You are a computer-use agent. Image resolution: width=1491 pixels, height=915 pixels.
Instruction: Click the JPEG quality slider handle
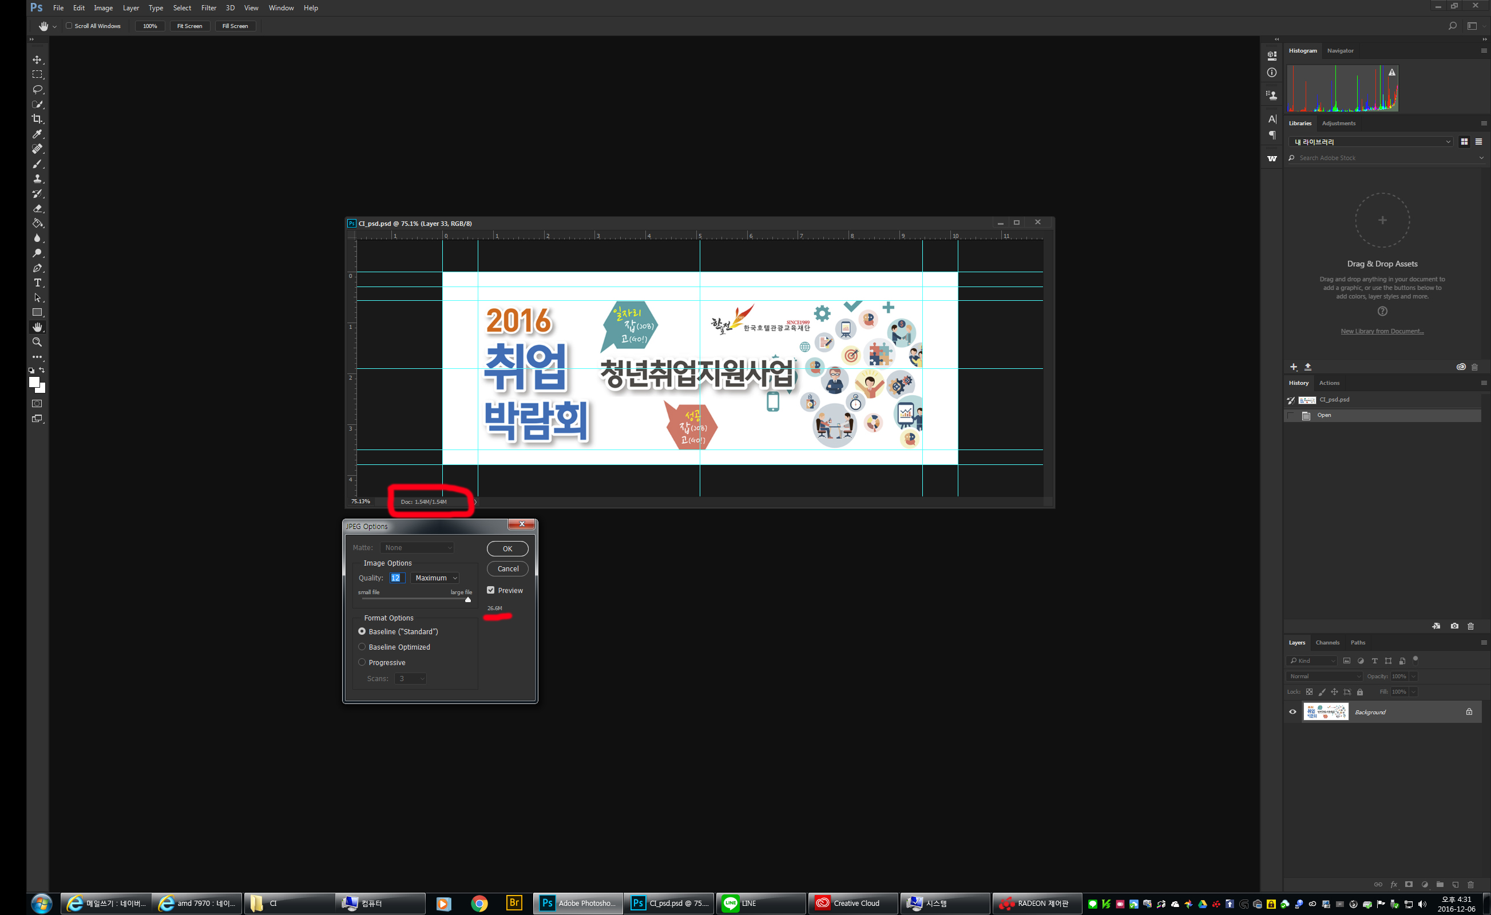467,600
